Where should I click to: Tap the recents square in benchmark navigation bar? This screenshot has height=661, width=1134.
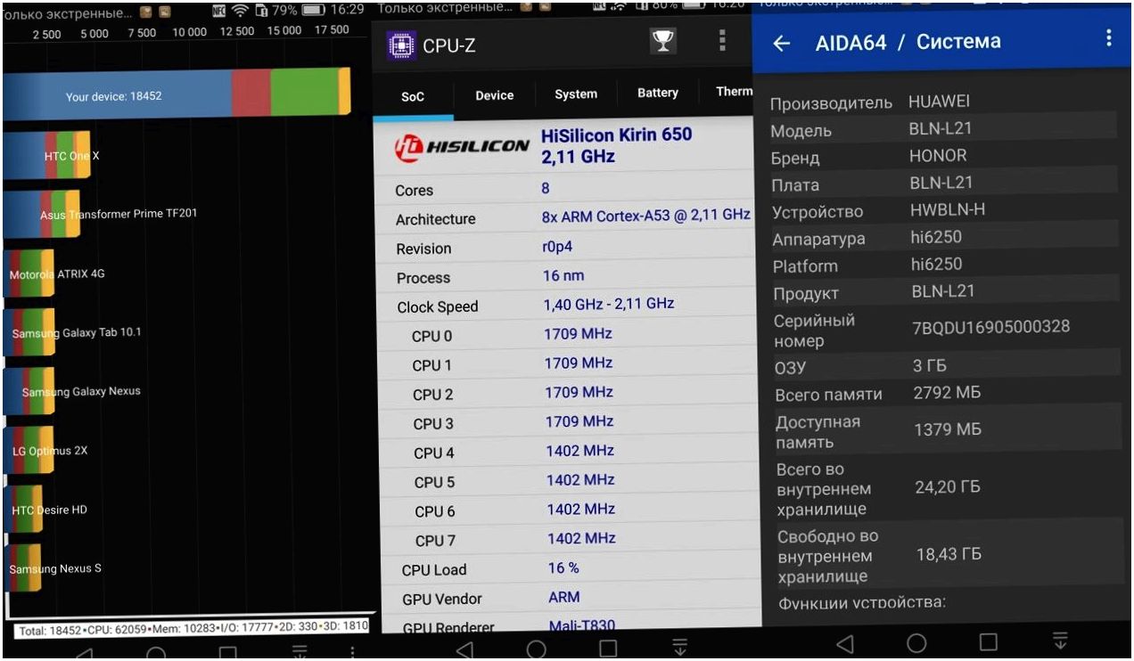coord(227,654)
